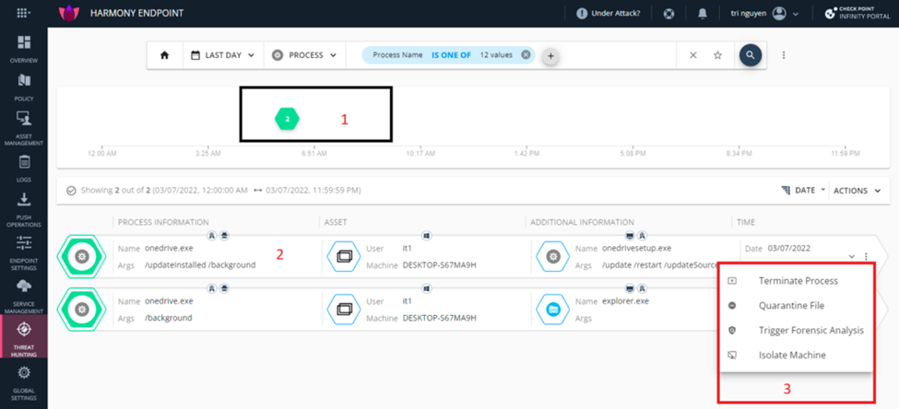899x409 pixels.
Task: Click the TIME column header
Action: tap(745, 222)
